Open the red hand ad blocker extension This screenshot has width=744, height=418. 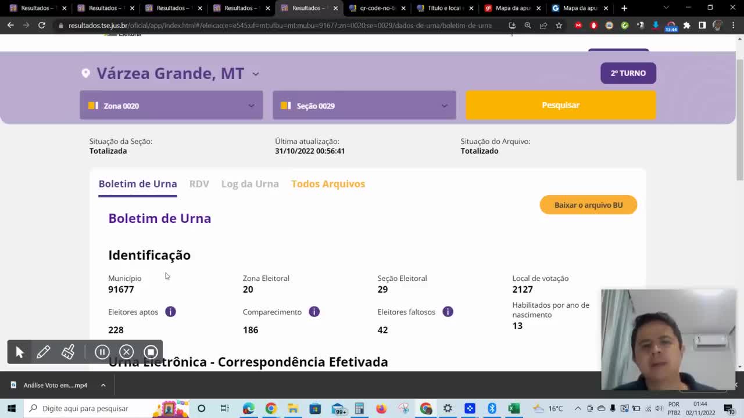[x=593, y=26]
